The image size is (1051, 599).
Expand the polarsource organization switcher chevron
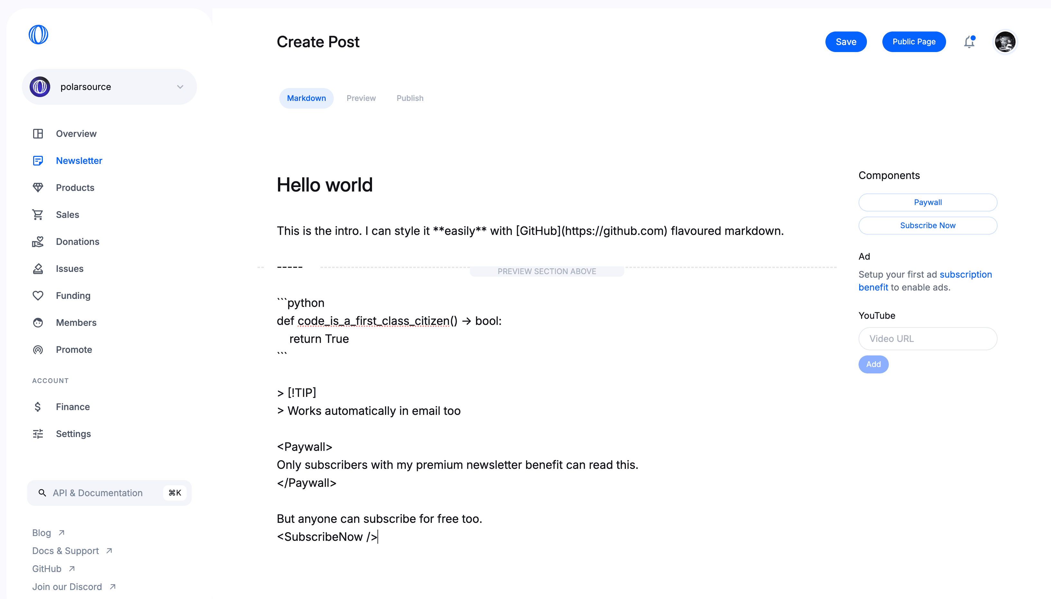[180, 87]
